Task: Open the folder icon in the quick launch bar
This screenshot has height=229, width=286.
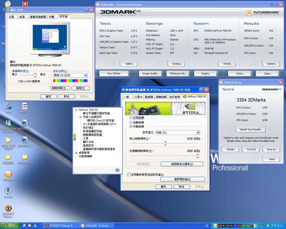Action: (x=30, y=225)
